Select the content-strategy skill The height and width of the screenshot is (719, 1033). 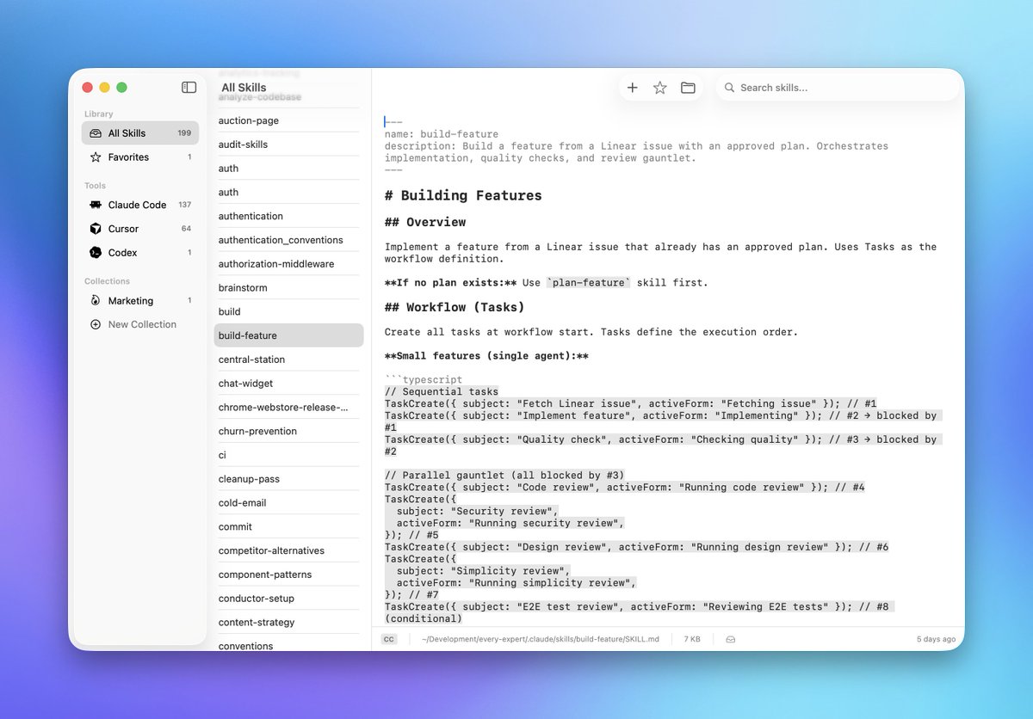288,623
